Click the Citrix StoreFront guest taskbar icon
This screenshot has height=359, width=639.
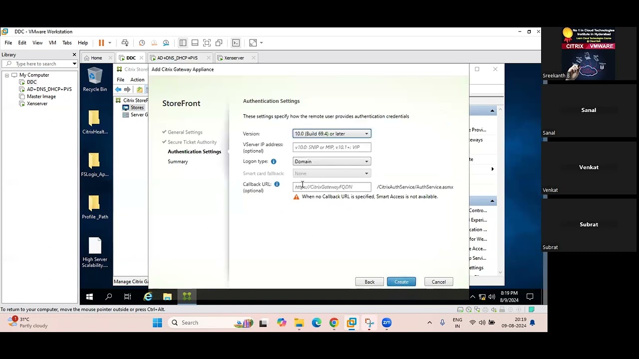(187, 297)
